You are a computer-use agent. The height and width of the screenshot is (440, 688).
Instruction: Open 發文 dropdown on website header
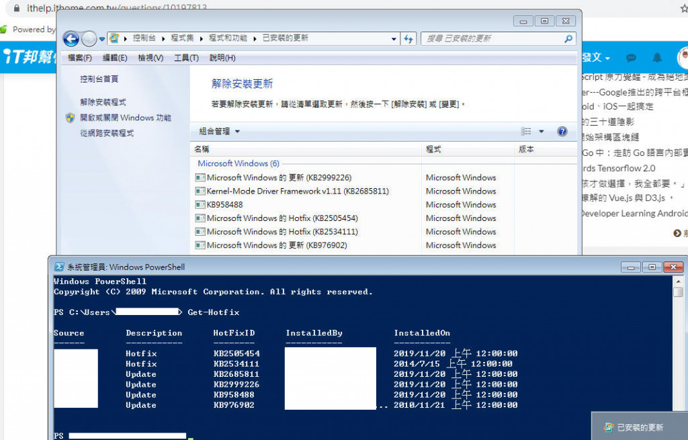coord(597,58)
